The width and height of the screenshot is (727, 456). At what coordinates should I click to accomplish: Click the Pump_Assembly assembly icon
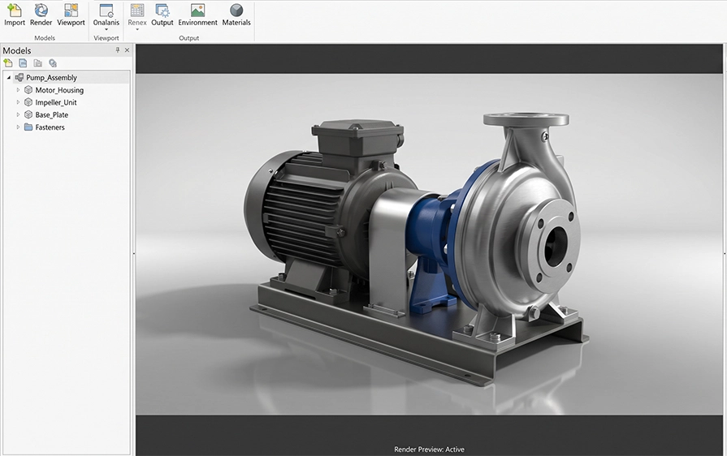19,77
